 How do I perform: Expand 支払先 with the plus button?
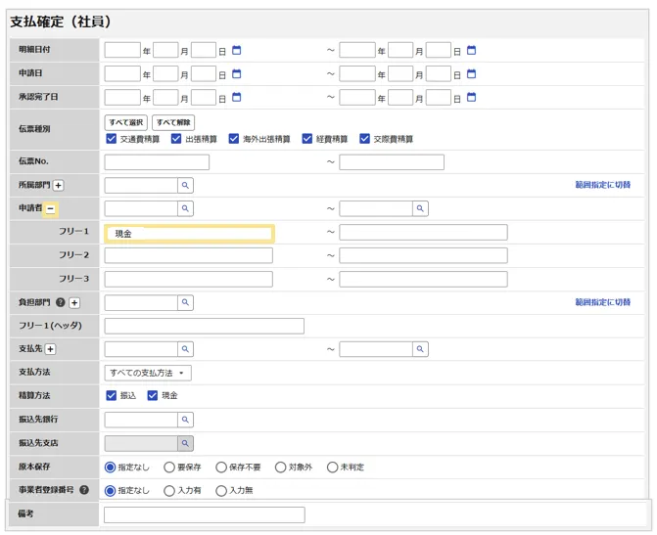coord(51,350)
